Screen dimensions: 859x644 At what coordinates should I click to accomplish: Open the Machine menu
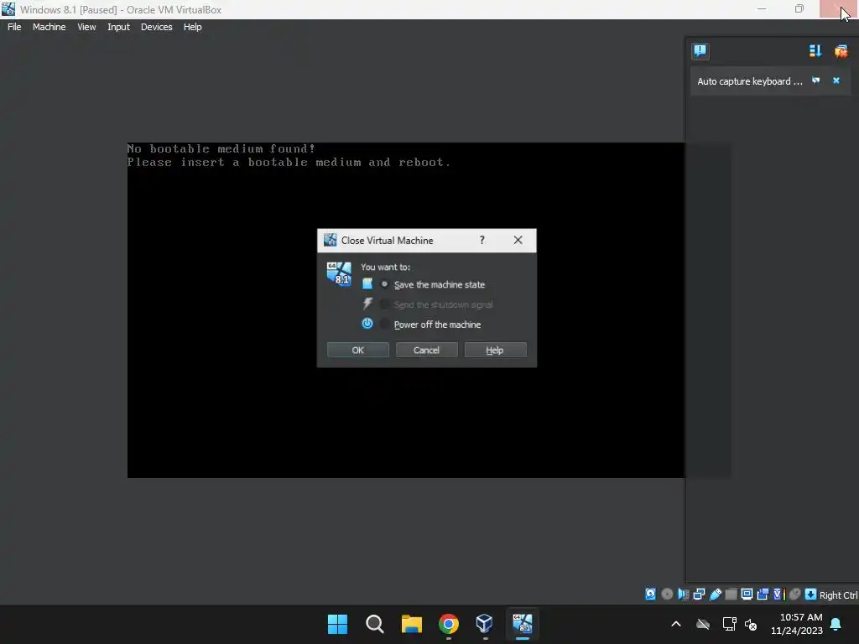(49, 27)
